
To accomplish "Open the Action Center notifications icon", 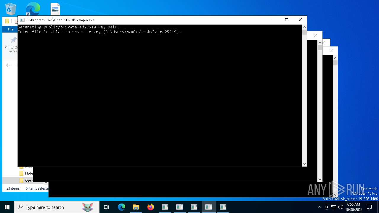I will pyautogui.click(x=369, y=207).
